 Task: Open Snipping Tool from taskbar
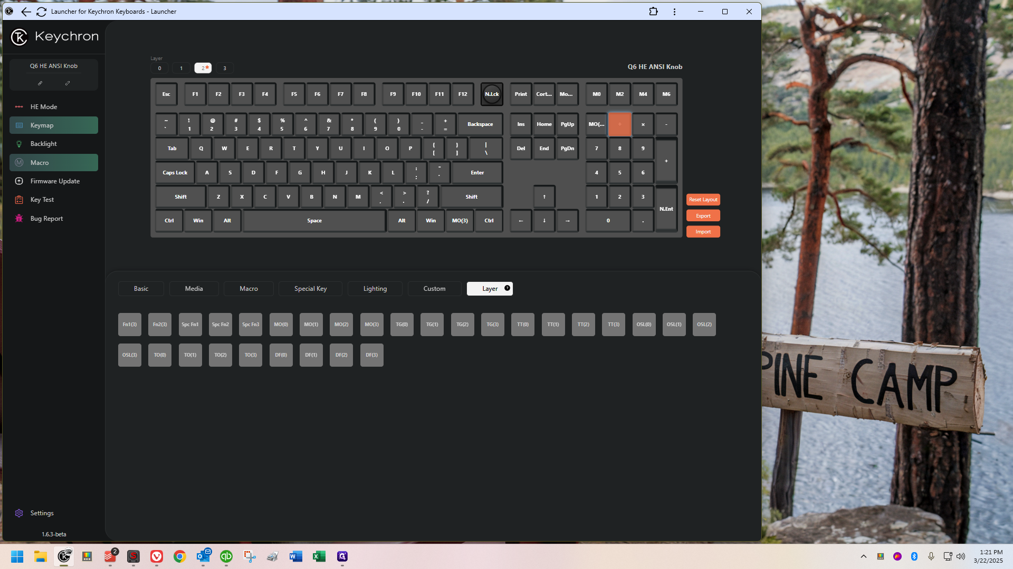[x=250, y=556]
